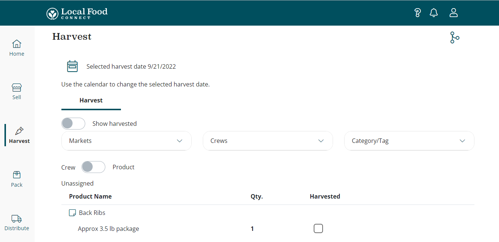Open the Sell section in sidebar
Image resolution: width=499 pixels, height=242 pixels.
coord(17,92)
